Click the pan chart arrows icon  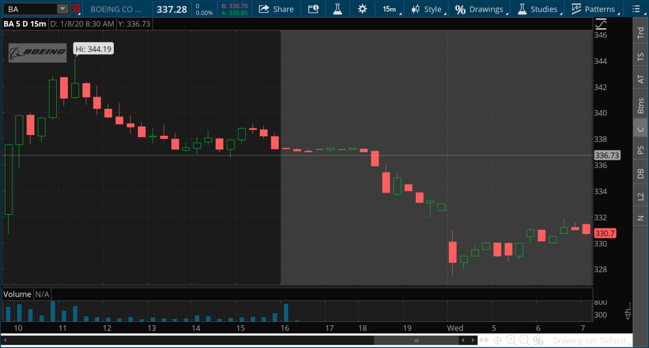[484, 340]
